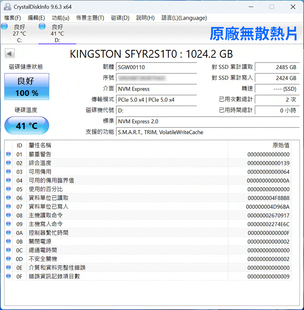Click the firmware field SGW00110
Screen dimensions: 304x310
pyautogui.click(x=156, y=67)
